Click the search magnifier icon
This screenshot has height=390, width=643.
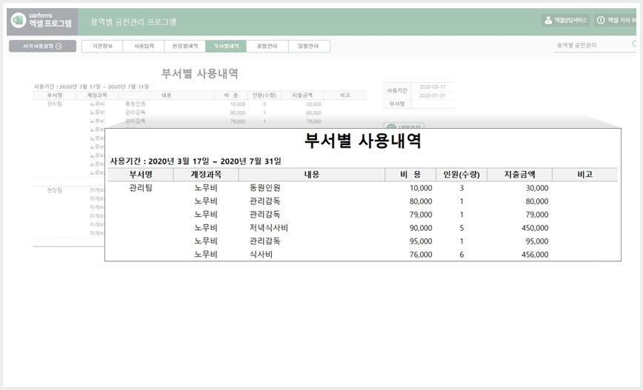[x=635, y=44]
